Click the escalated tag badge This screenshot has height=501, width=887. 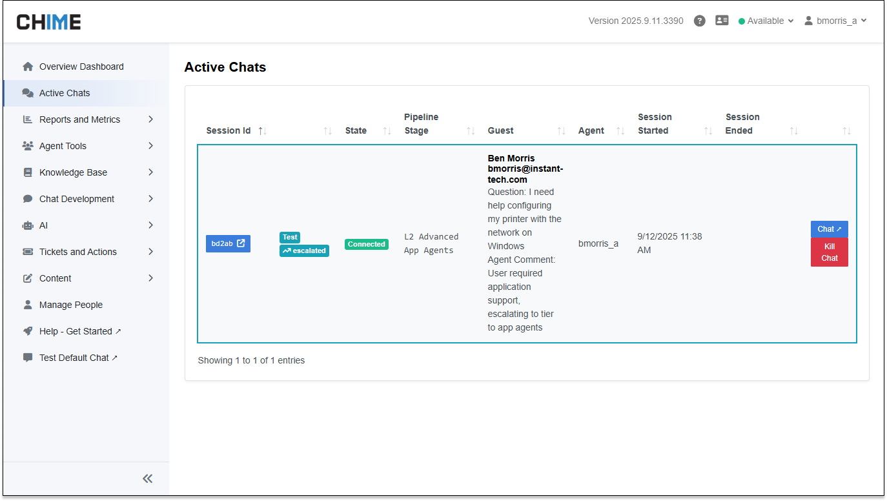point(304,251)
